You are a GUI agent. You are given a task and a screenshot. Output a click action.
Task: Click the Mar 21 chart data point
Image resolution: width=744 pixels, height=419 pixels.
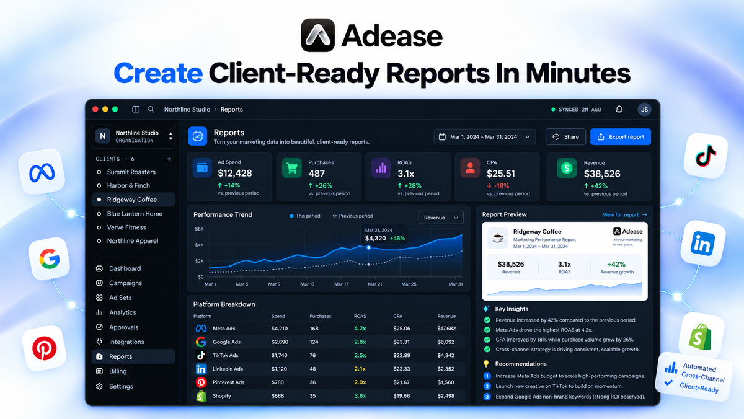(x=369, y=247)
